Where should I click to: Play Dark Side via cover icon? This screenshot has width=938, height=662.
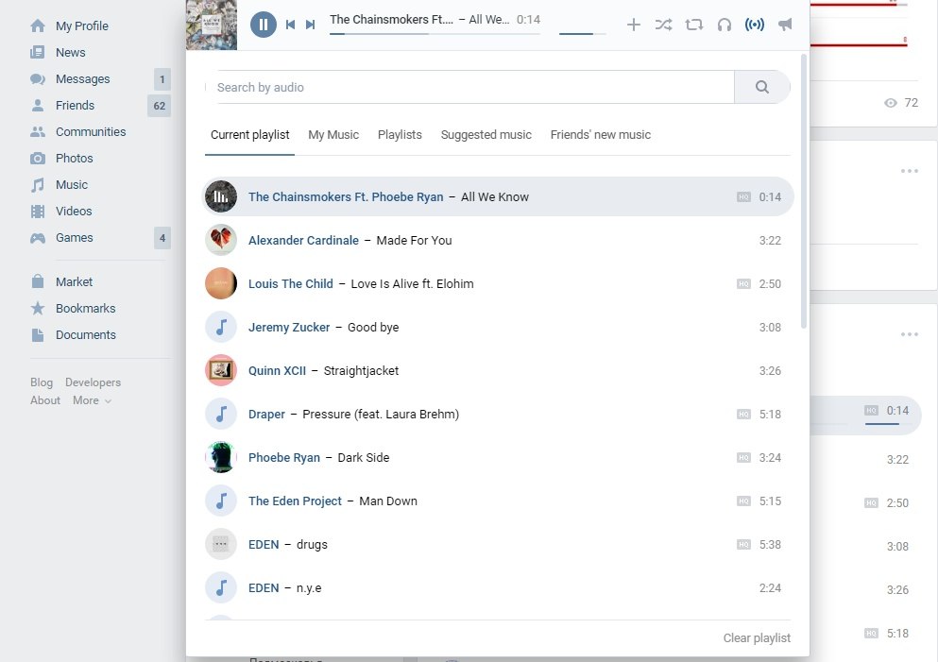coord(221,457)
